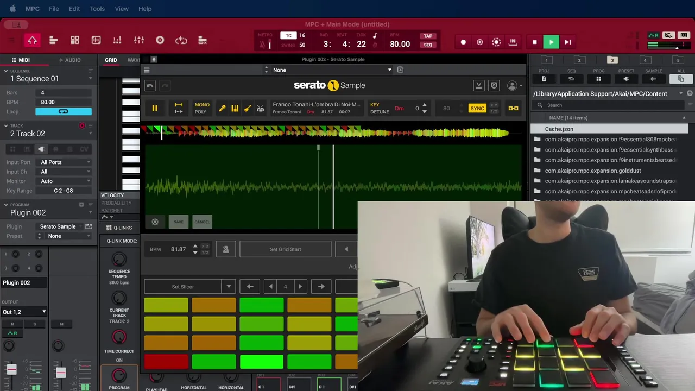
Task: Click the Serato link-chain icon
Action: 513,108
